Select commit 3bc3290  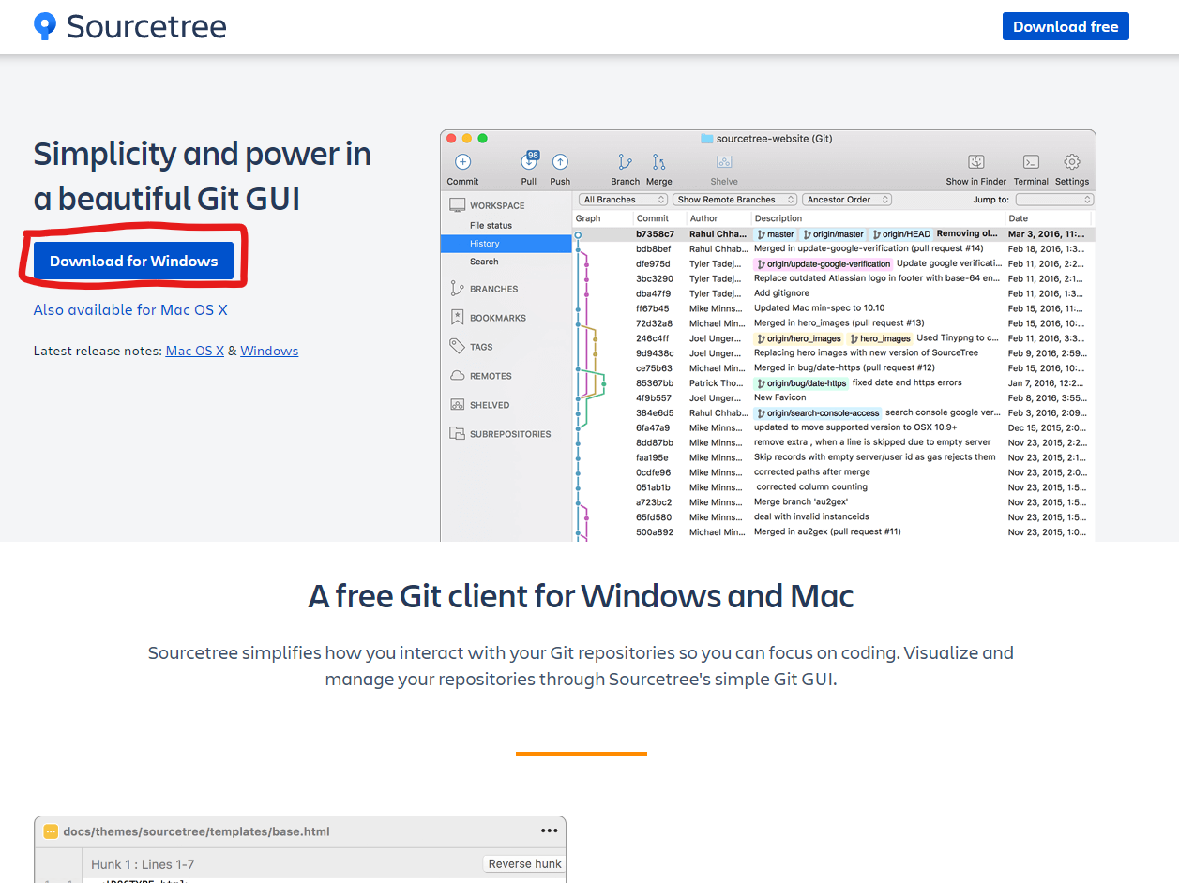click(x=834, y=279)
